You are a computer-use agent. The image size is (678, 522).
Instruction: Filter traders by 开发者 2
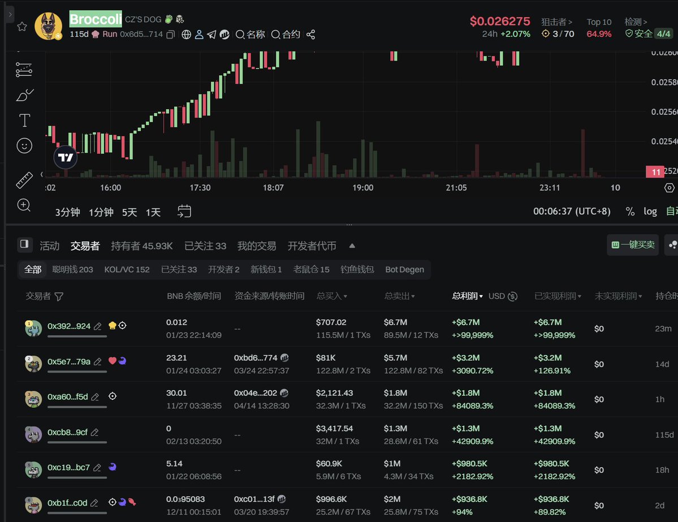(223, 269)
